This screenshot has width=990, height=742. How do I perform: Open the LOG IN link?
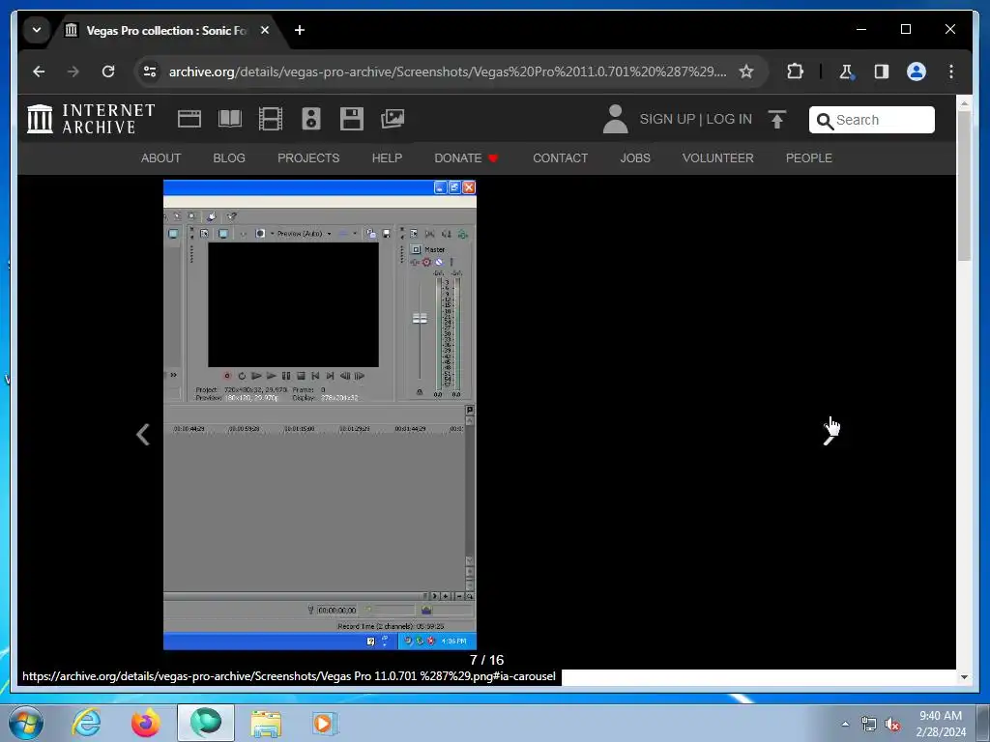click(729, 119)
